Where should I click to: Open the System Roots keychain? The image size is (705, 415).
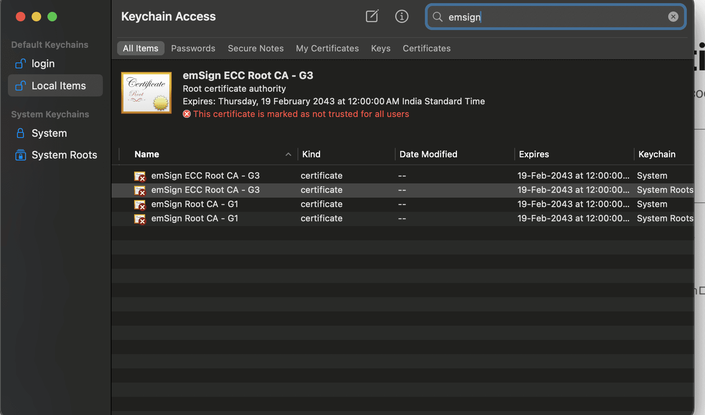[55, 155]
